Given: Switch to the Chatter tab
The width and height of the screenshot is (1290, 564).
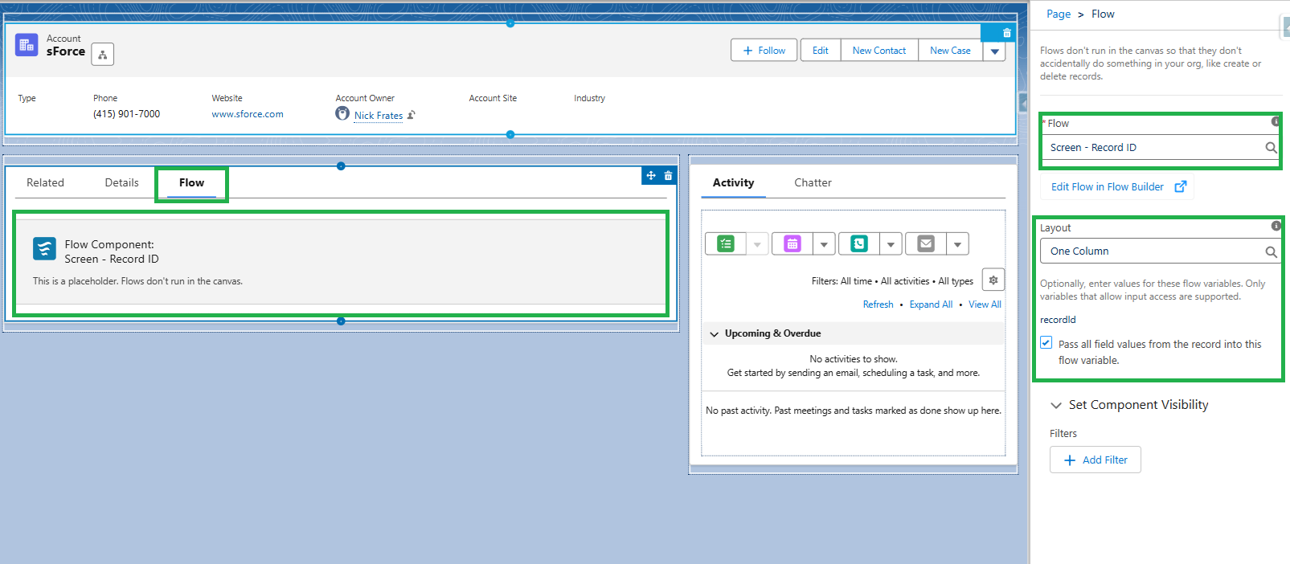Looking at the screenshot, I should point(813,182).
